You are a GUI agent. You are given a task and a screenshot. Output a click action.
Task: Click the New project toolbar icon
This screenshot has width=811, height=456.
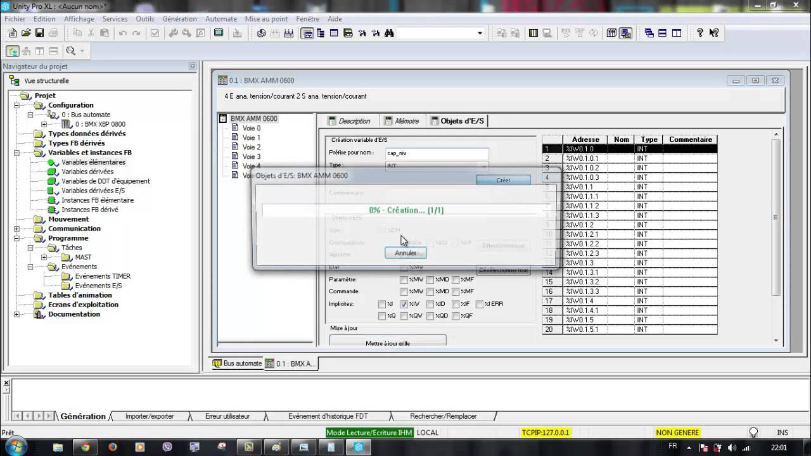(12, 33)
